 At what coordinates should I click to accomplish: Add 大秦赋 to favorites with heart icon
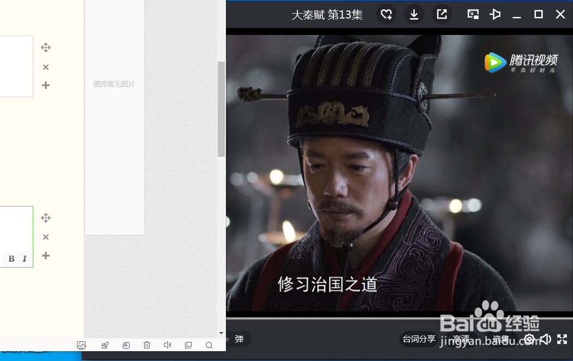(386, 15)
